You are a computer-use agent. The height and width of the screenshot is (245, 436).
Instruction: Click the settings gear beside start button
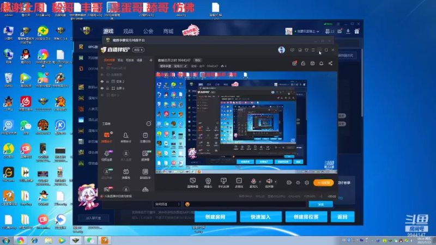pyautogui.click(x=307, y=182)
